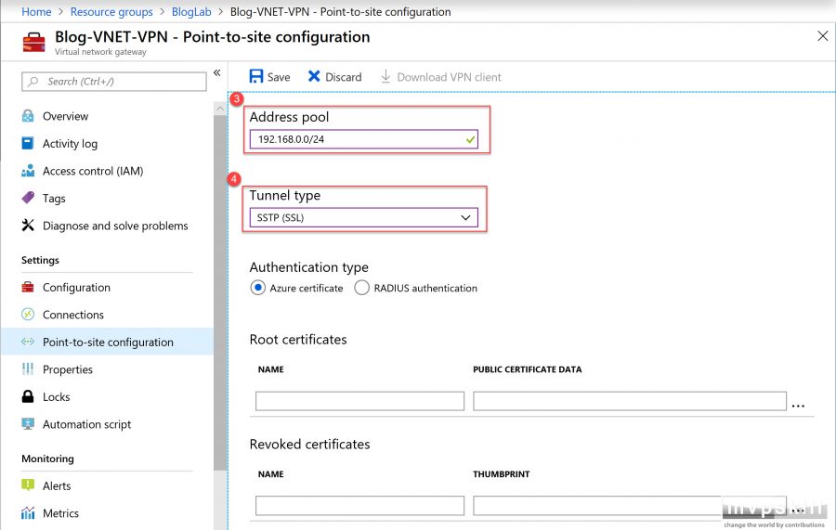Click the Discard button label

[x=344, y=77]
